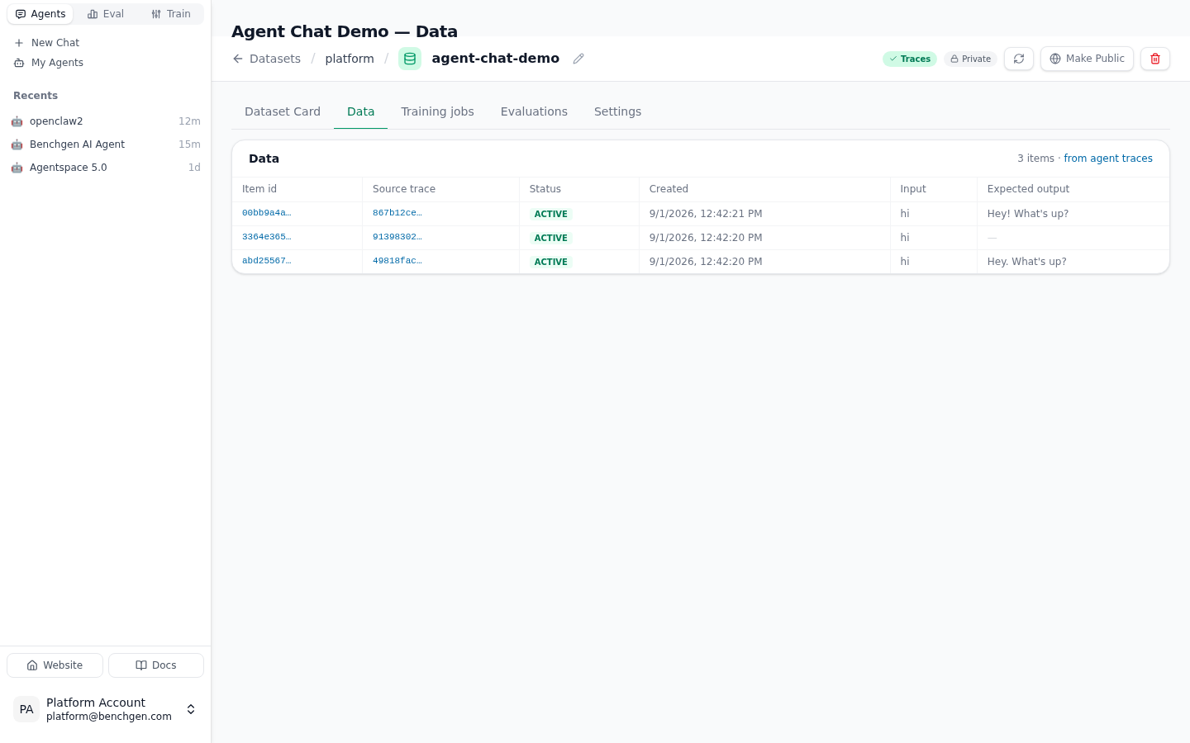Open source trace 867b12ce…

[x=397, y=213]
